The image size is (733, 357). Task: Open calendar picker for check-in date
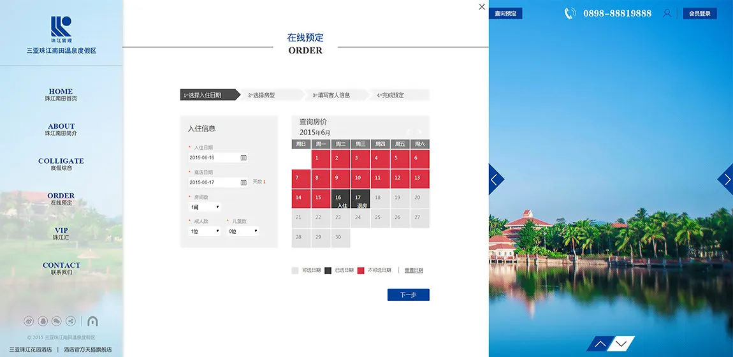click(243, 157)
